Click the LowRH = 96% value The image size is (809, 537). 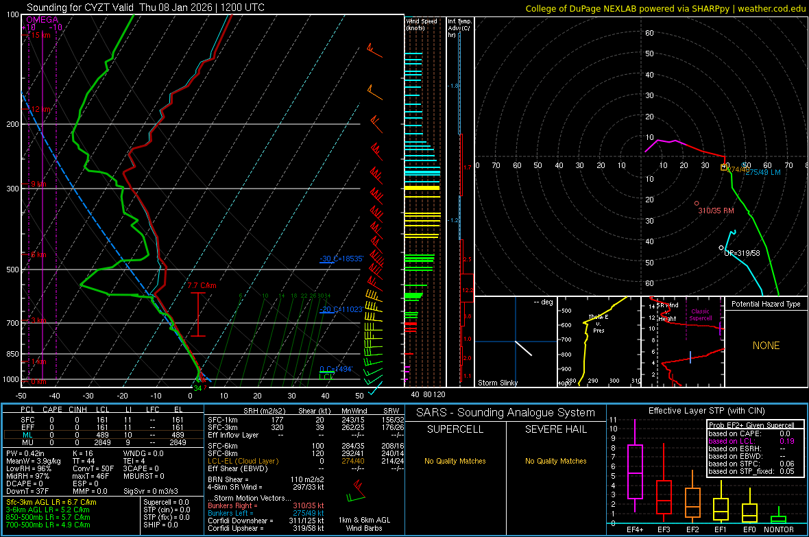29,468
